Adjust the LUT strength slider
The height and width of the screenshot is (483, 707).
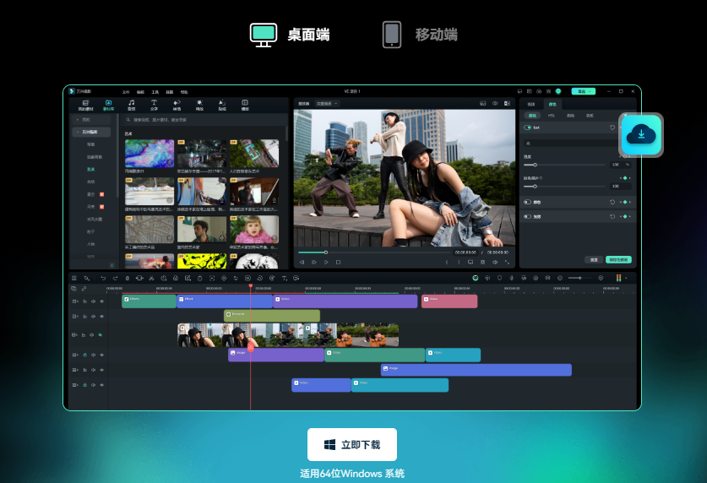click(564, 165)
